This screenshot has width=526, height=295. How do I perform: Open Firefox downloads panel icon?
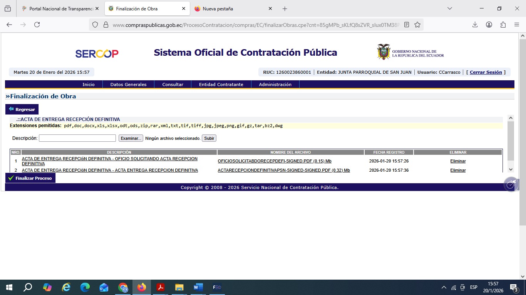[x=475, y=25]
